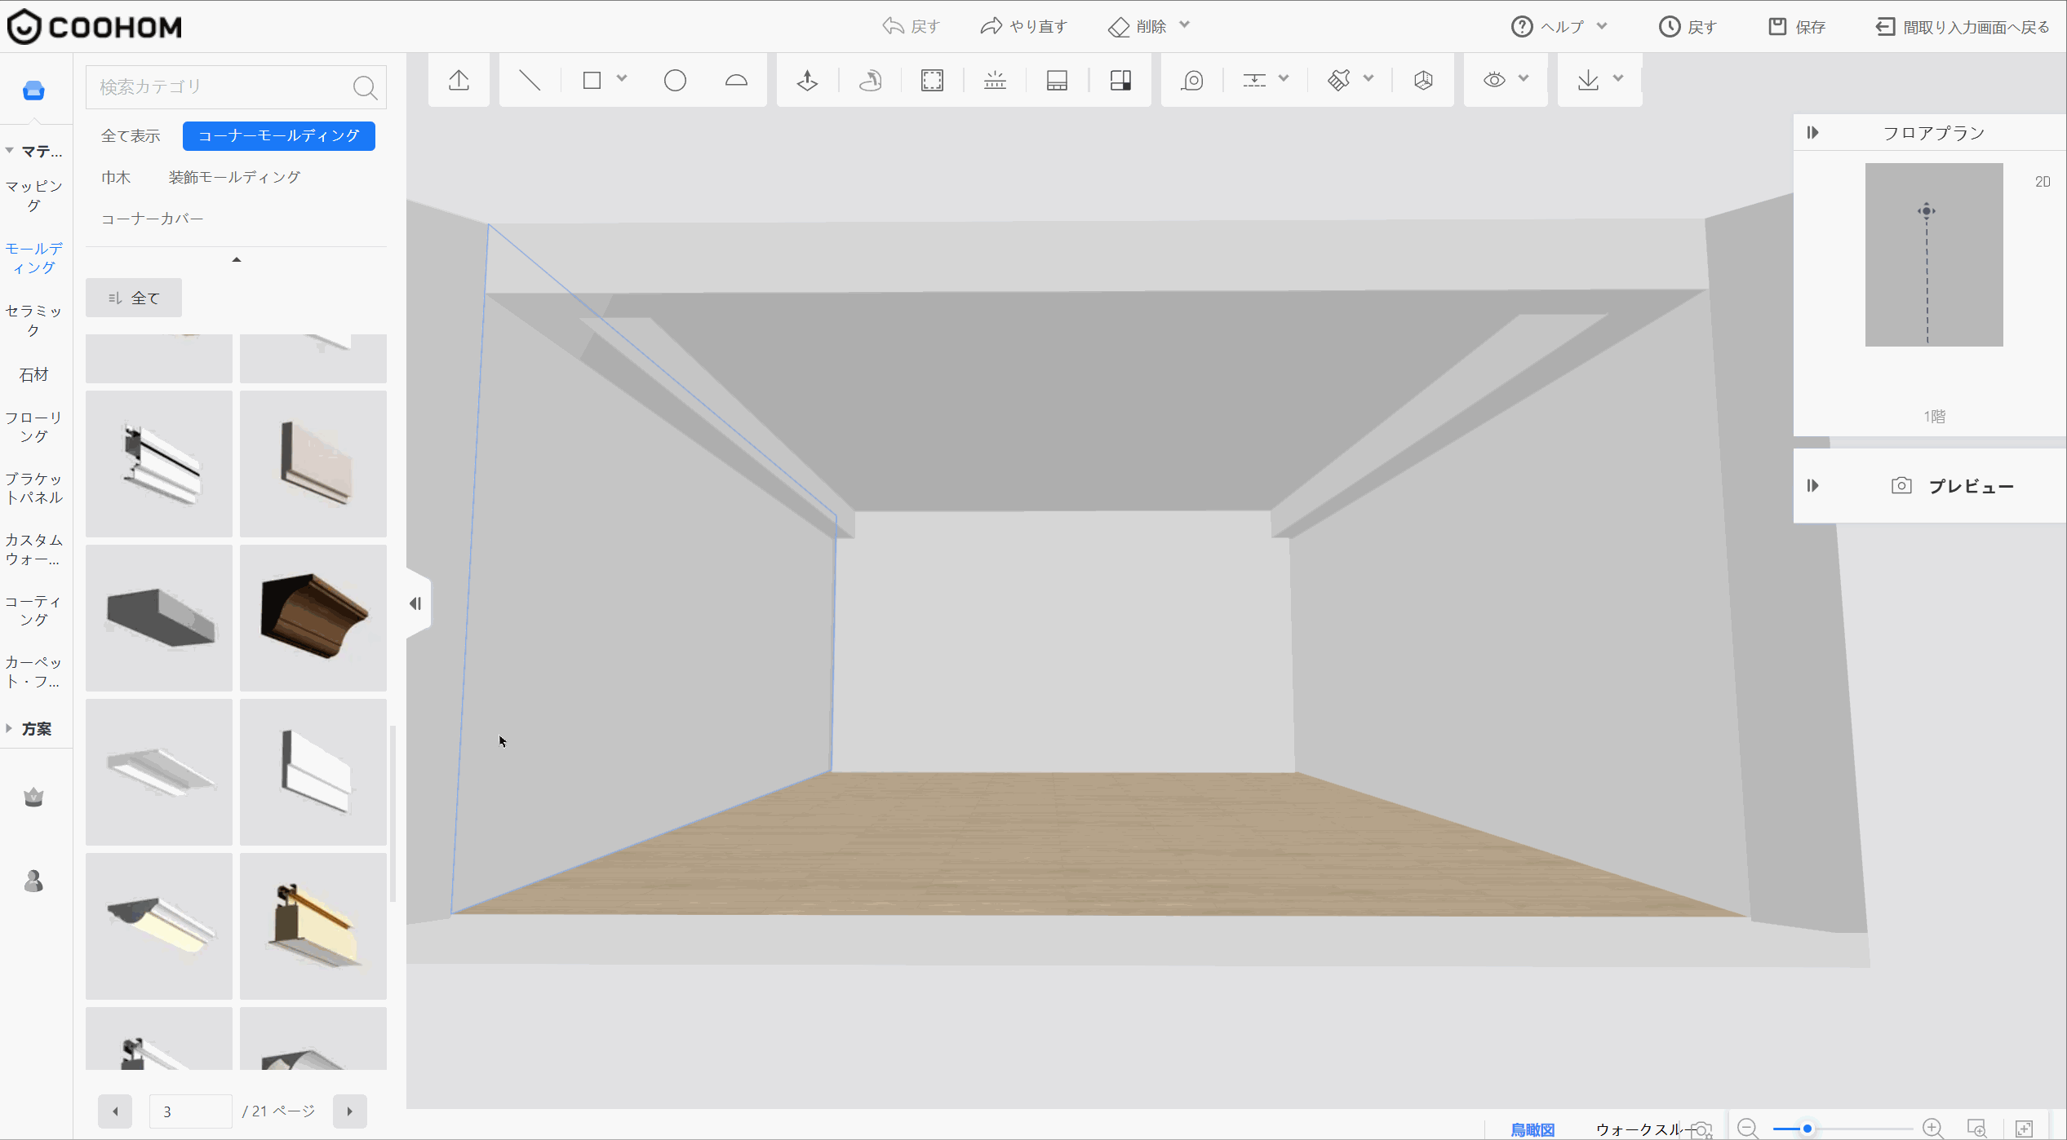Click the split panel grid icon
2067x1140 pixels.
pyautogui.click(x=1120, y=80)
